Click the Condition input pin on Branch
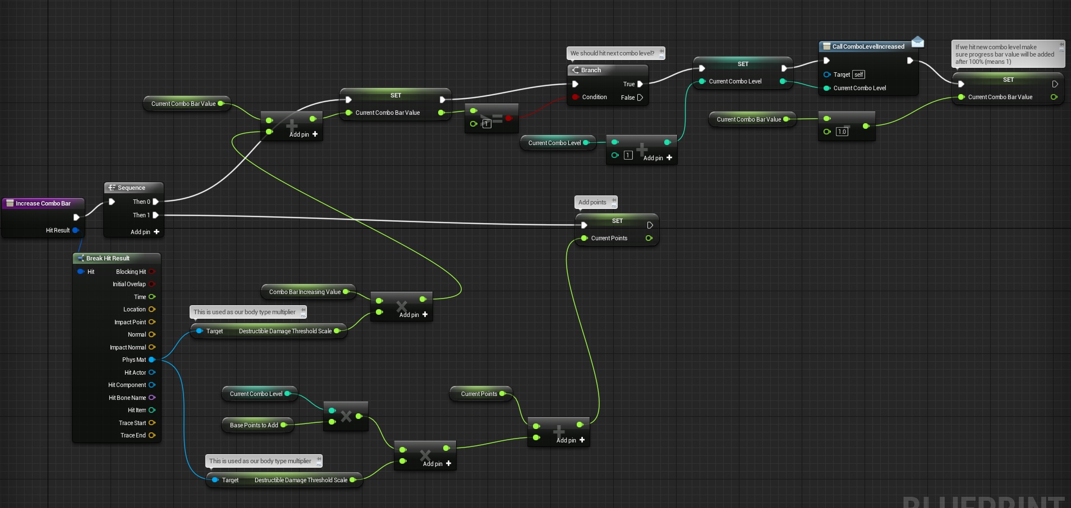1071x508 pixels. click(x=576, y=97)
